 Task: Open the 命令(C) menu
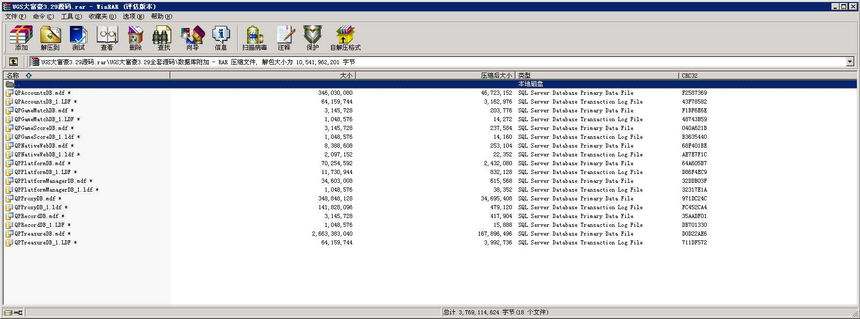[44, 17]
